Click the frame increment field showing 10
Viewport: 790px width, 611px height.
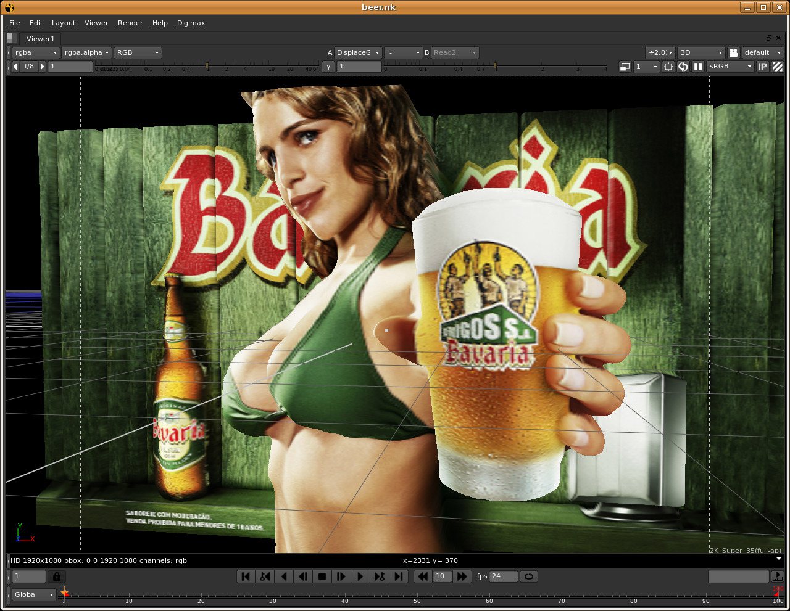(442, 576)
